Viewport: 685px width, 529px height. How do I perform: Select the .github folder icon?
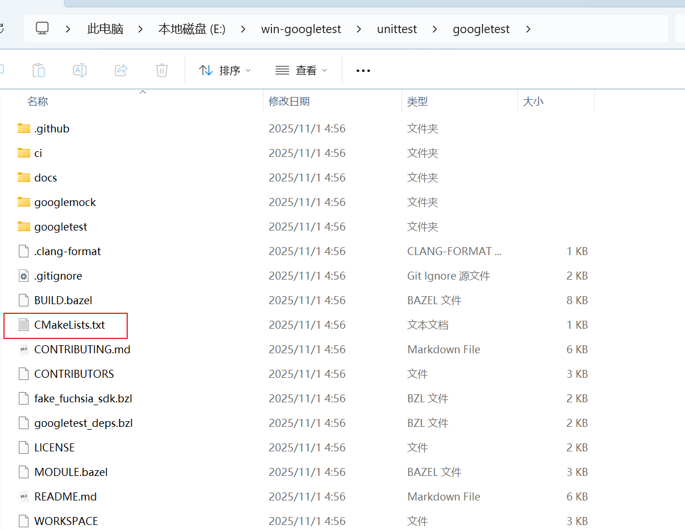(23, 128)
